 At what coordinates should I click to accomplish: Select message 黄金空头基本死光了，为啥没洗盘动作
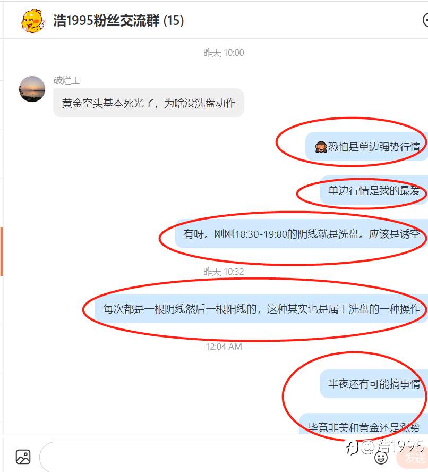[x=149, y=103]
